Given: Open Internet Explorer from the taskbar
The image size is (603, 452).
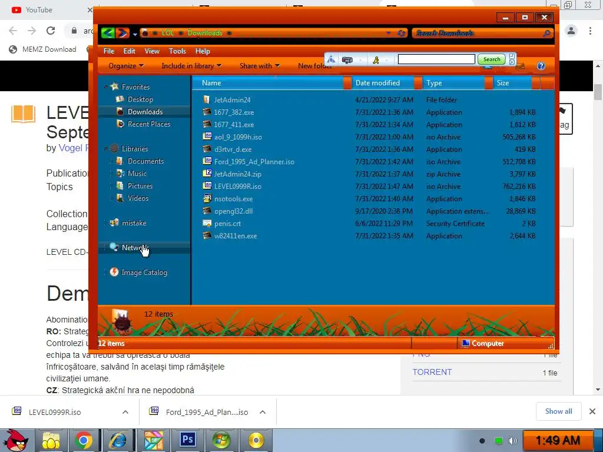Looking at the screenshot, I should (118, 440).
